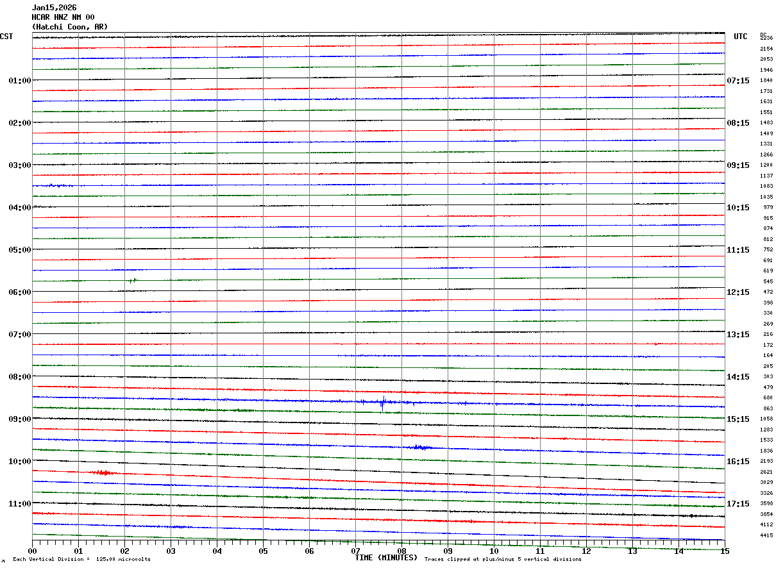
Task: Click the 08:15 UTC time label
Action: tap(738, 123)
